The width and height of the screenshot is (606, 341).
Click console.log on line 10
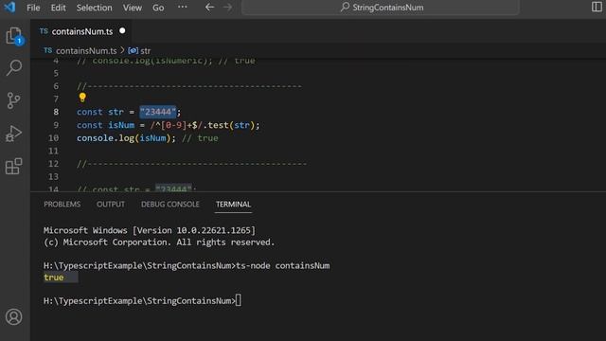[105, 138]
